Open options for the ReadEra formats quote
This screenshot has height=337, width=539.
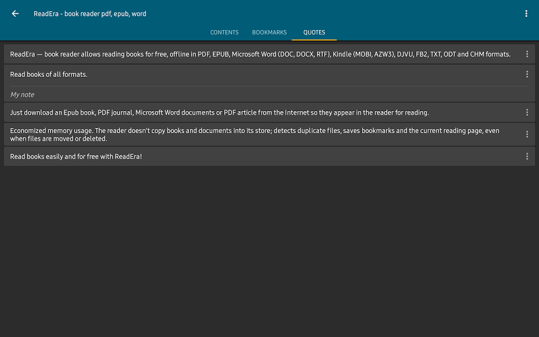tap(527, 54)
